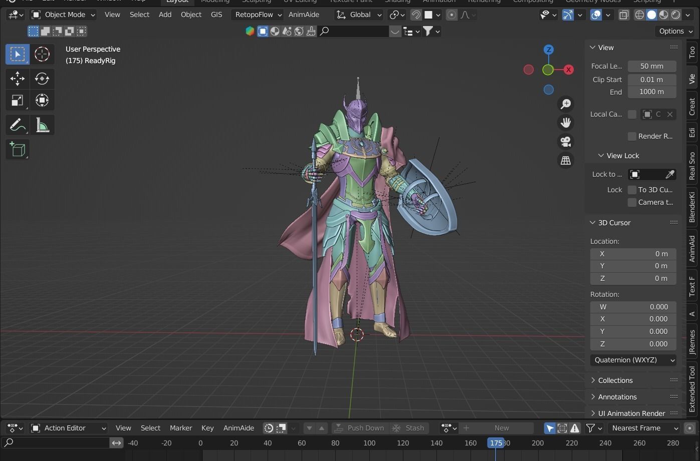
Task: Toggle the Local Camera checkbox
Action: click(632, 114)
